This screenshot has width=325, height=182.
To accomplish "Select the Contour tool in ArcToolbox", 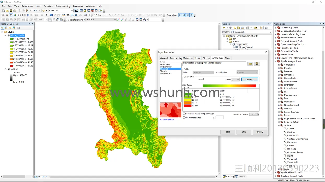I will 291,132.
